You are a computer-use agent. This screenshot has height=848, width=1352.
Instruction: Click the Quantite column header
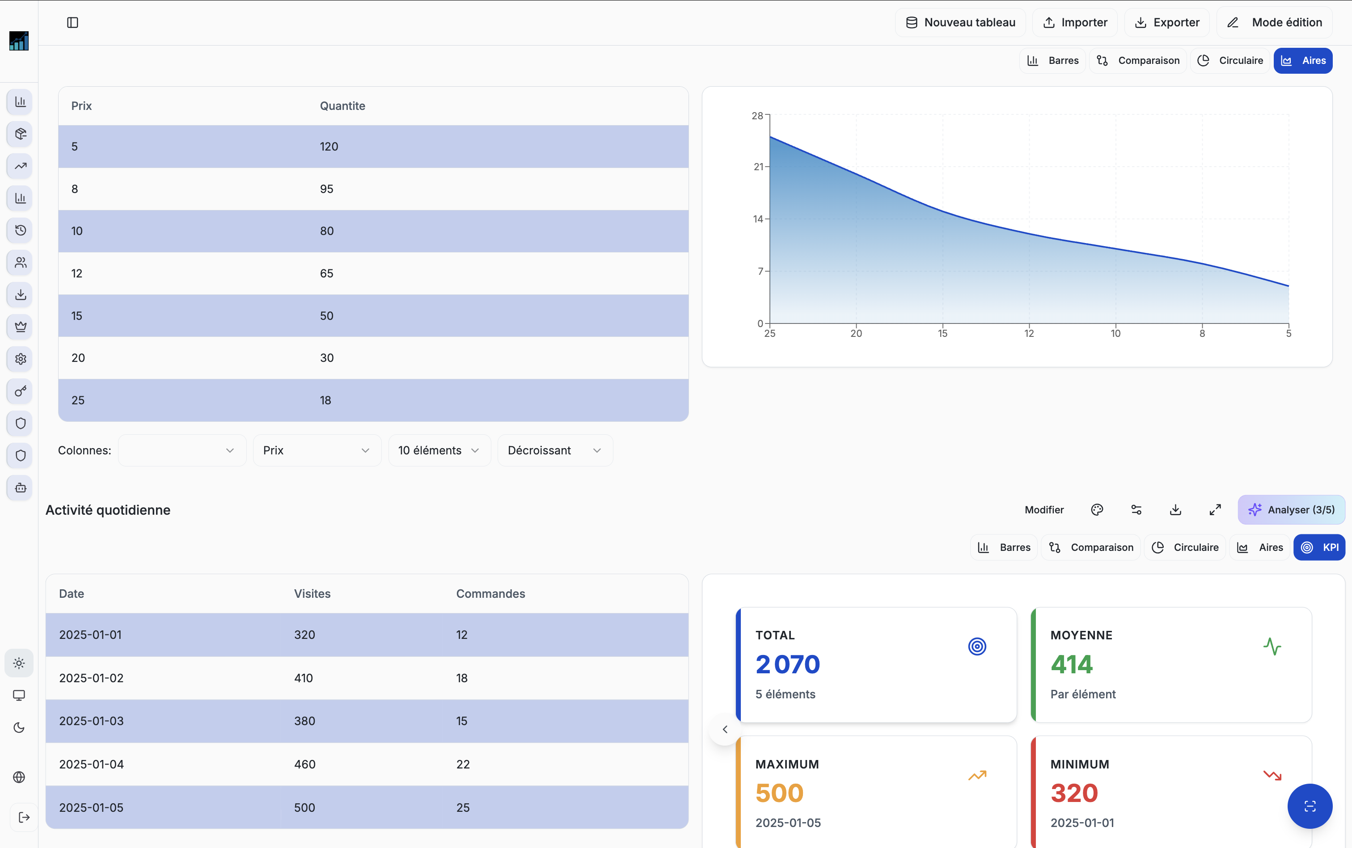tap(342, 106)
